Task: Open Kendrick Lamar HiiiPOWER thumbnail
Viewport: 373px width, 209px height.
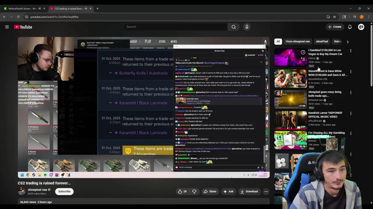Action: coord(291,120)
